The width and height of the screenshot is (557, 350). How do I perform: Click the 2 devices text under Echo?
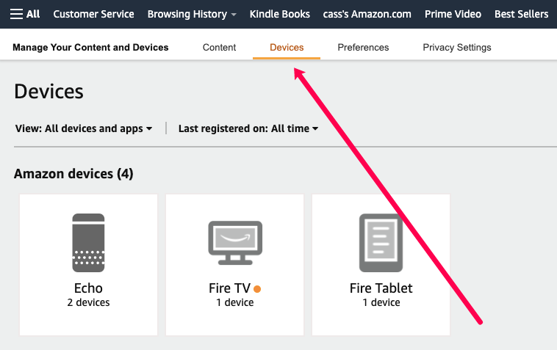[88, 302]
